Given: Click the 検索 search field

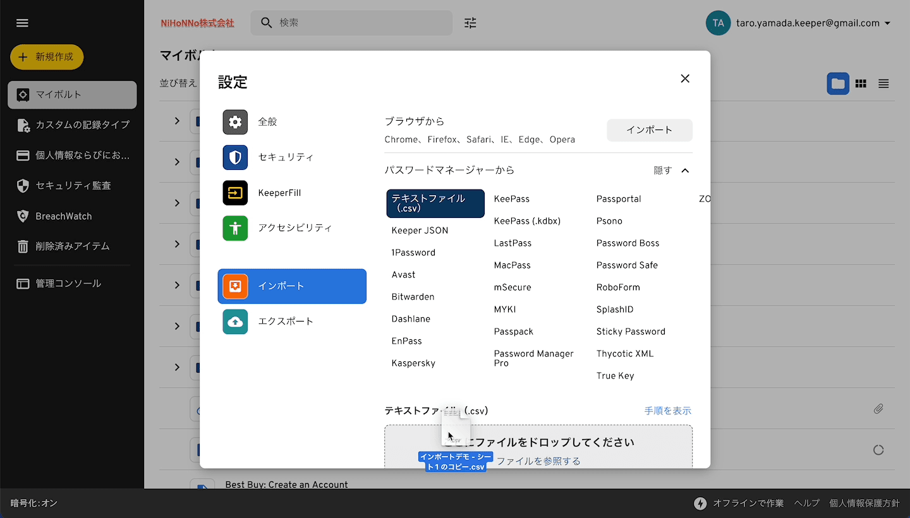Looking at the screenshot, I should click(x=360, y=23).
